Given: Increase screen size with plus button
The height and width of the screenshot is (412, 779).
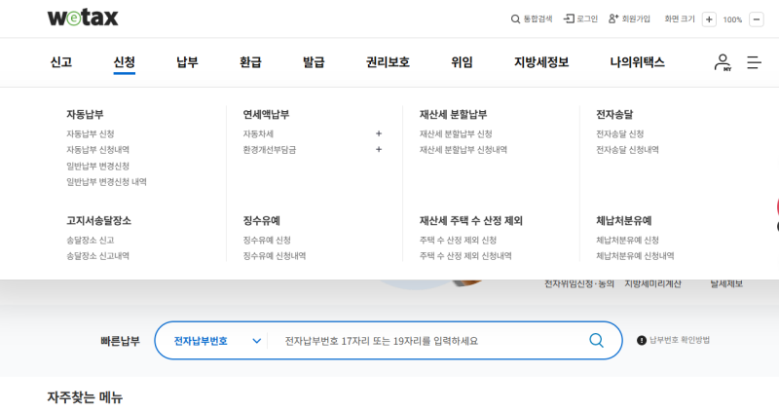Looking at the screenshot, I should (709, 19).
